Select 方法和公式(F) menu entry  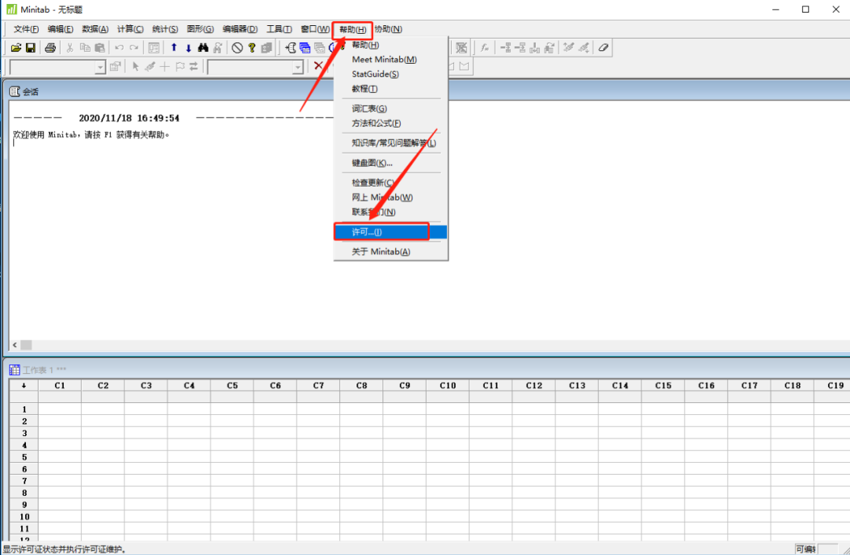click(391, 124)
